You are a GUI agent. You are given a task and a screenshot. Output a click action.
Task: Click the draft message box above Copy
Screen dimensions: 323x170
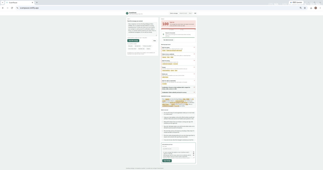click(178, 154)
